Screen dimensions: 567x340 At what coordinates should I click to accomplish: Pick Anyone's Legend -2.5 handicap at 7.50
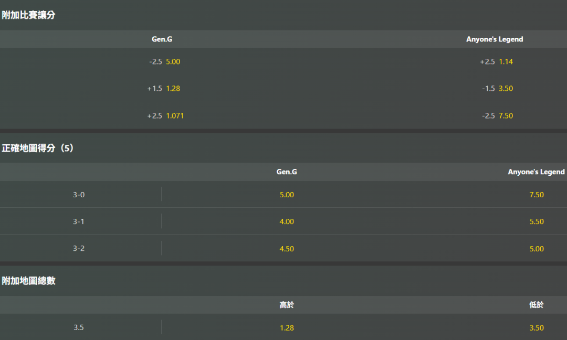[x=497, y=116]
